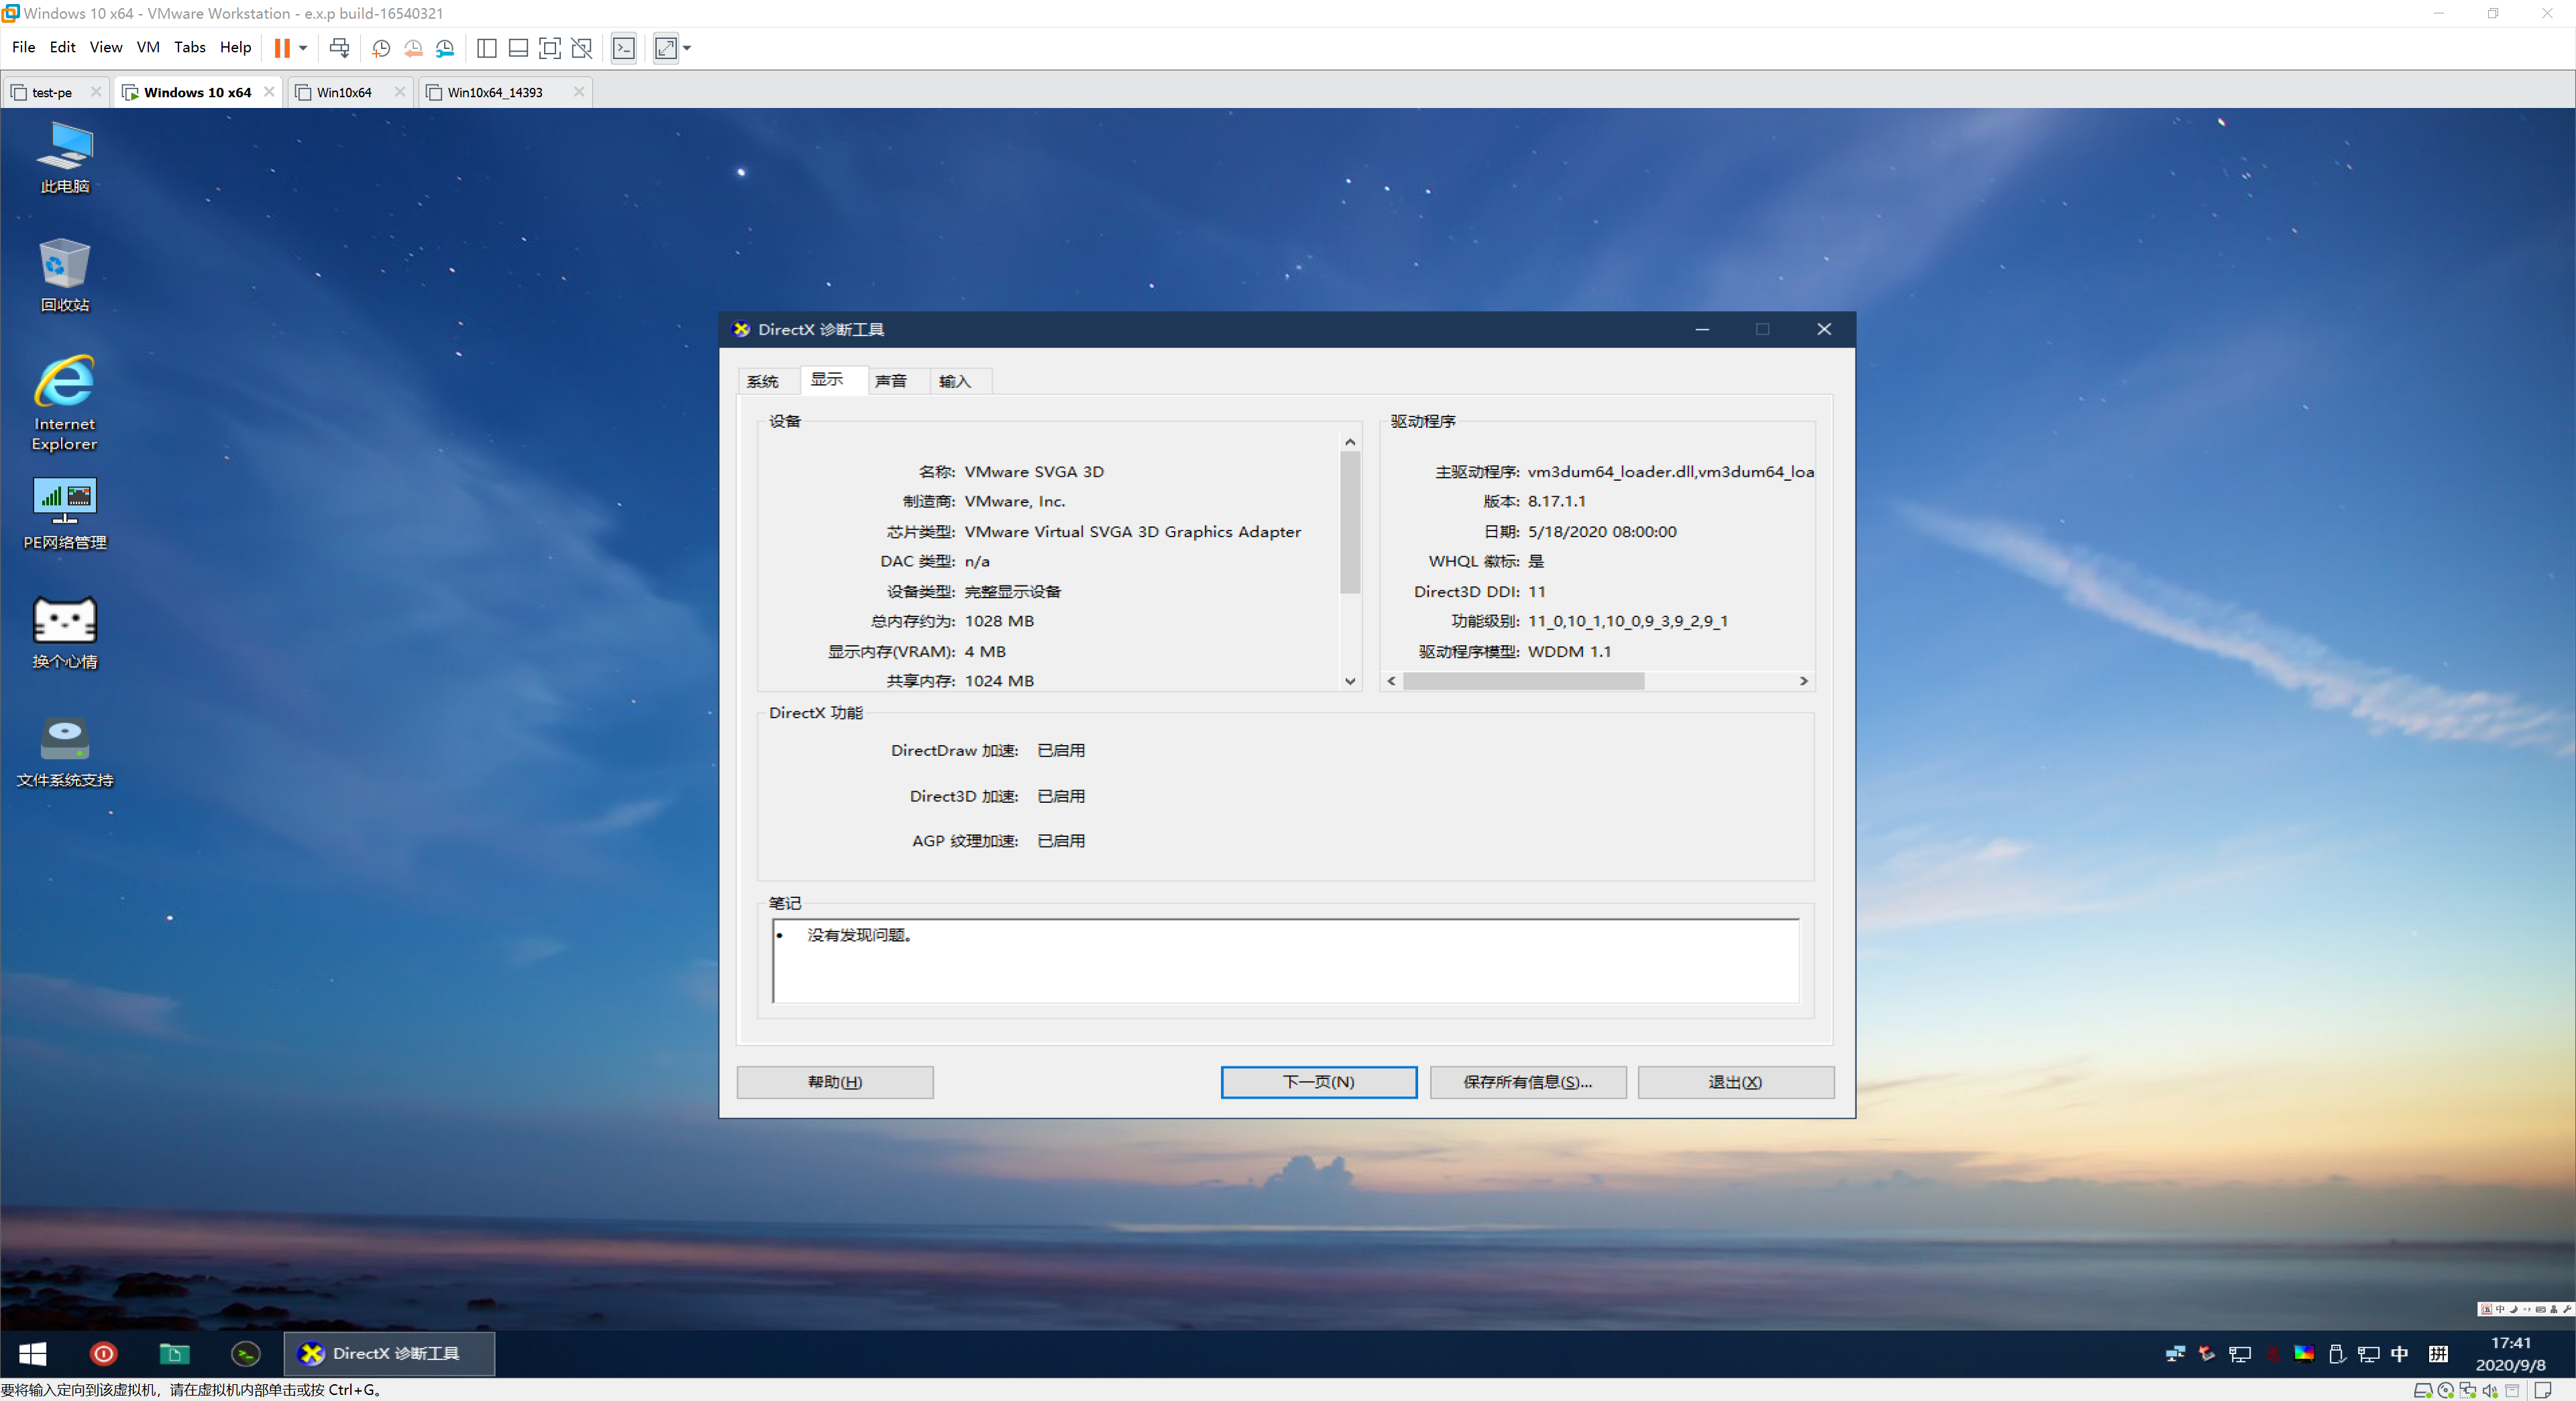The height and width of the screenshot is (1401, 2576).
Task: Open the Windows Start menu
Action: coord(33,1354)
